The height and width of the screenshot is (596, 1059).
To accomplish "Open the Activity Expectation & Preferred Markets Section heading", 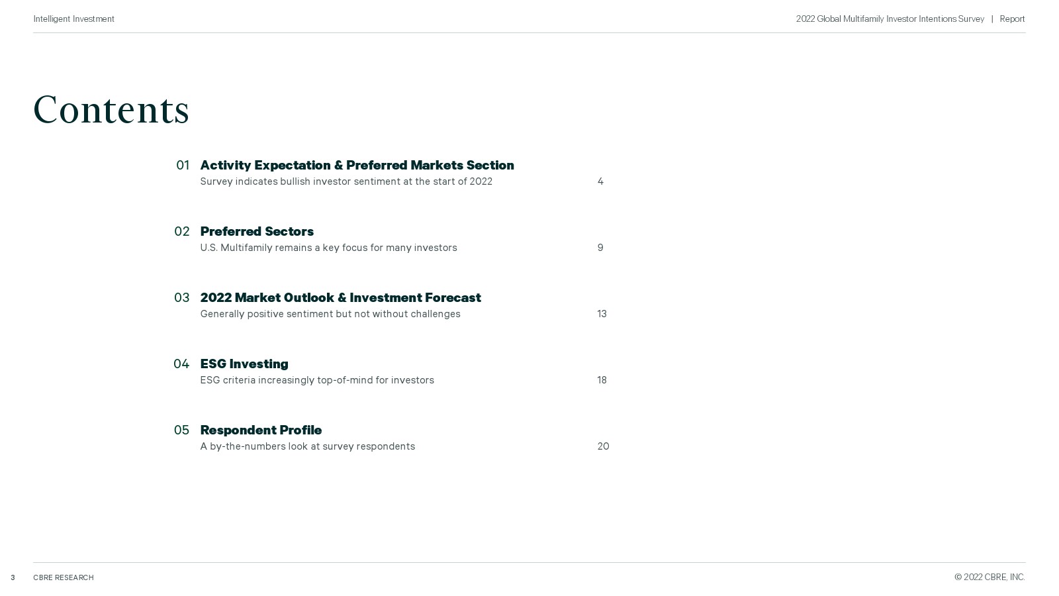I will pos(357,165).
